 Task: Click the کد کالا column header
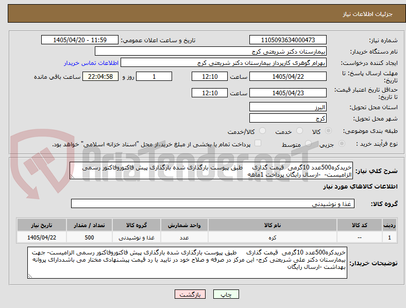click(360, 225)
